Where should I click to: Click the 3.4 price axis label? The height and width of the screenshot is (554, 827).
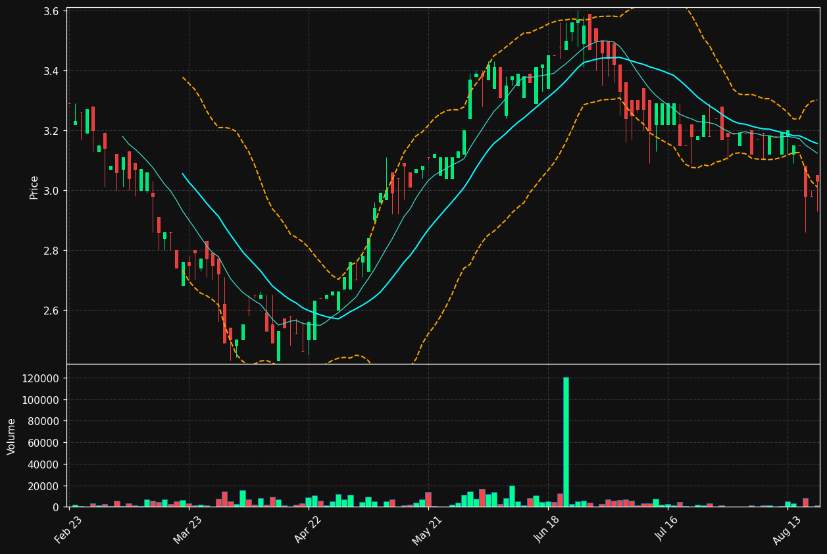coord(52,71)
